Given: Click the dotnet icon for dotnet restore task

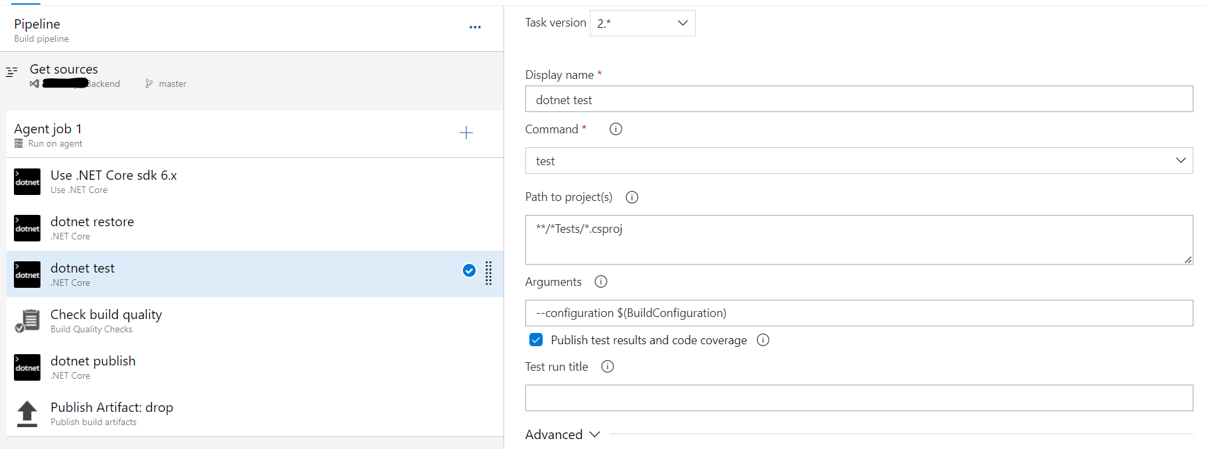Looking at the screenshot, I should pyautogui.click(x=27, y=228).
